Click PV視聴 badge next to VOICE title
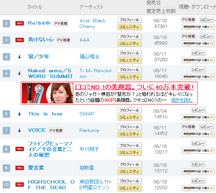Viewport: 216px width, 193px height. click(x=56, y=131)
